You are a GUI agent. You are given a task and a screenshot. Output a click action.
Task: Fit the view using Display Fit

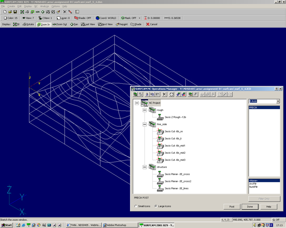16,24
